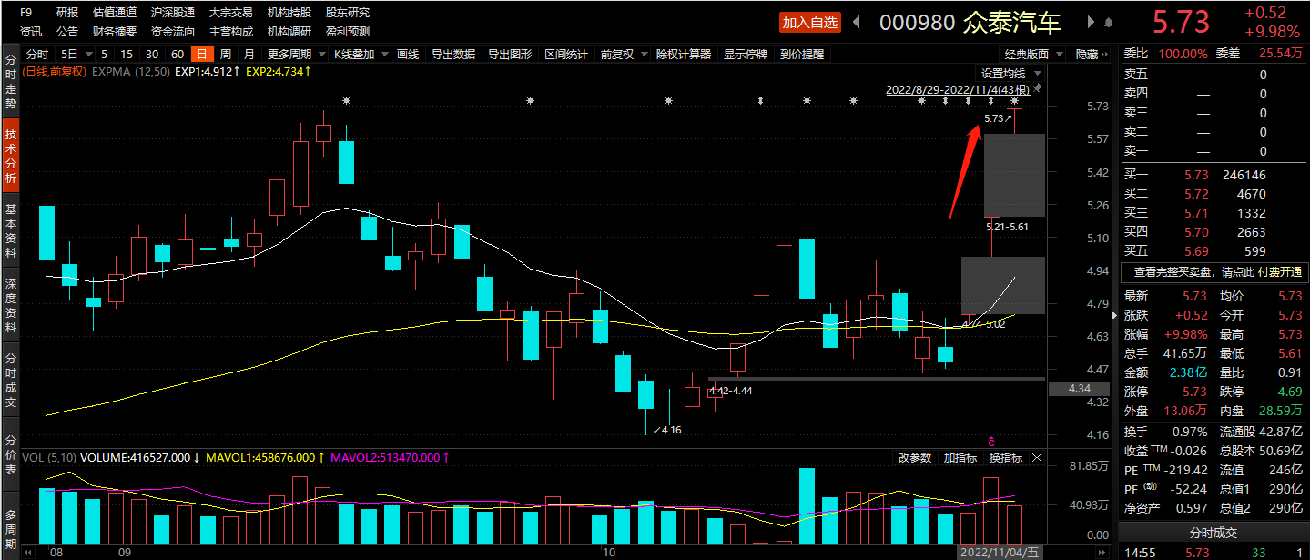Viewport: 1310px width, 560px height.
Task: Click the asterisk event marker above the 5.73 candle
Action: pos(1014,100)
